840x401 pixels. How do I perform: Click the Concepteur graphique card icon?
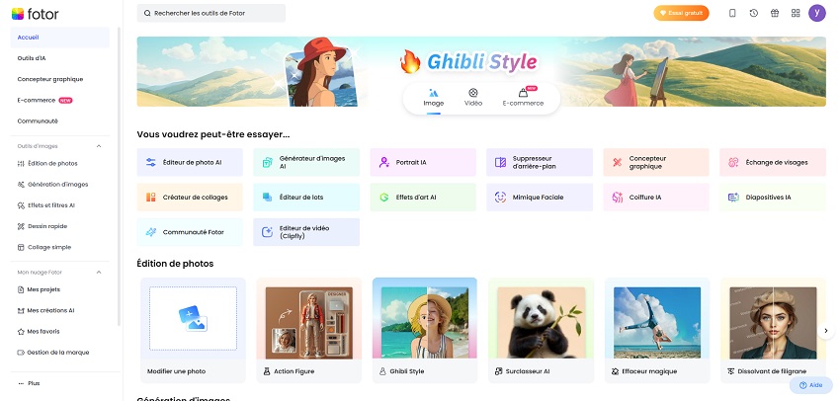pos(617,162)
